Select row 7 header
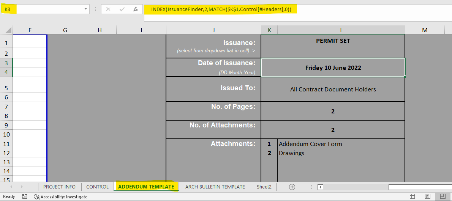Viewport: 452px width, 201px height. point(6,107)
